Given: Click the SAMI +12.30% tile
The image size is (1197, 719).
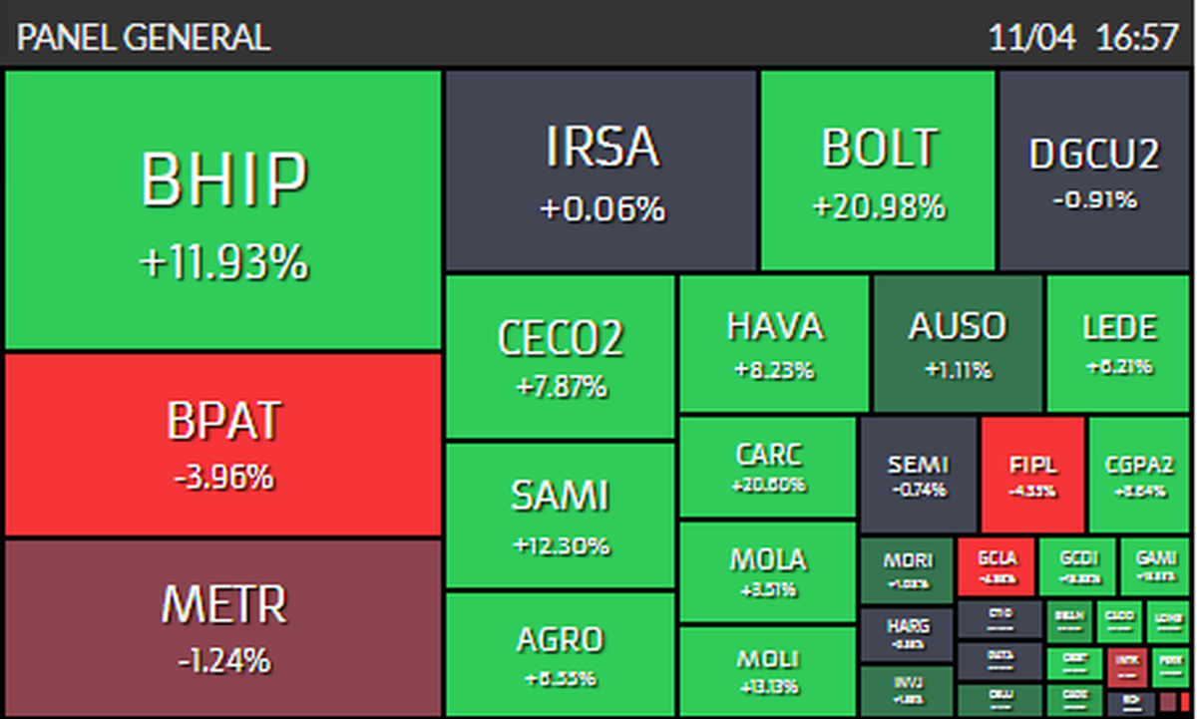Looking at the screenshot, I should click(561, 515).
